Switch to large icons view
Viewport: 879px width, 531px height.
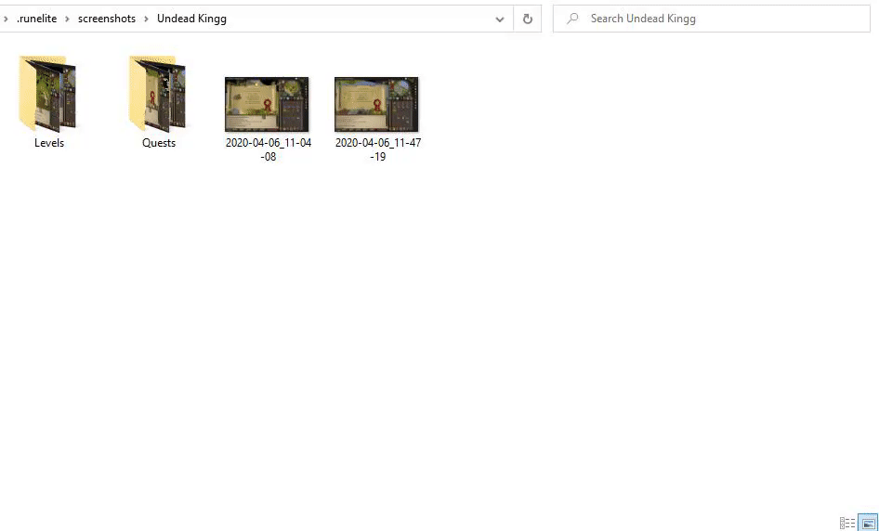click(x=868, y=524)
